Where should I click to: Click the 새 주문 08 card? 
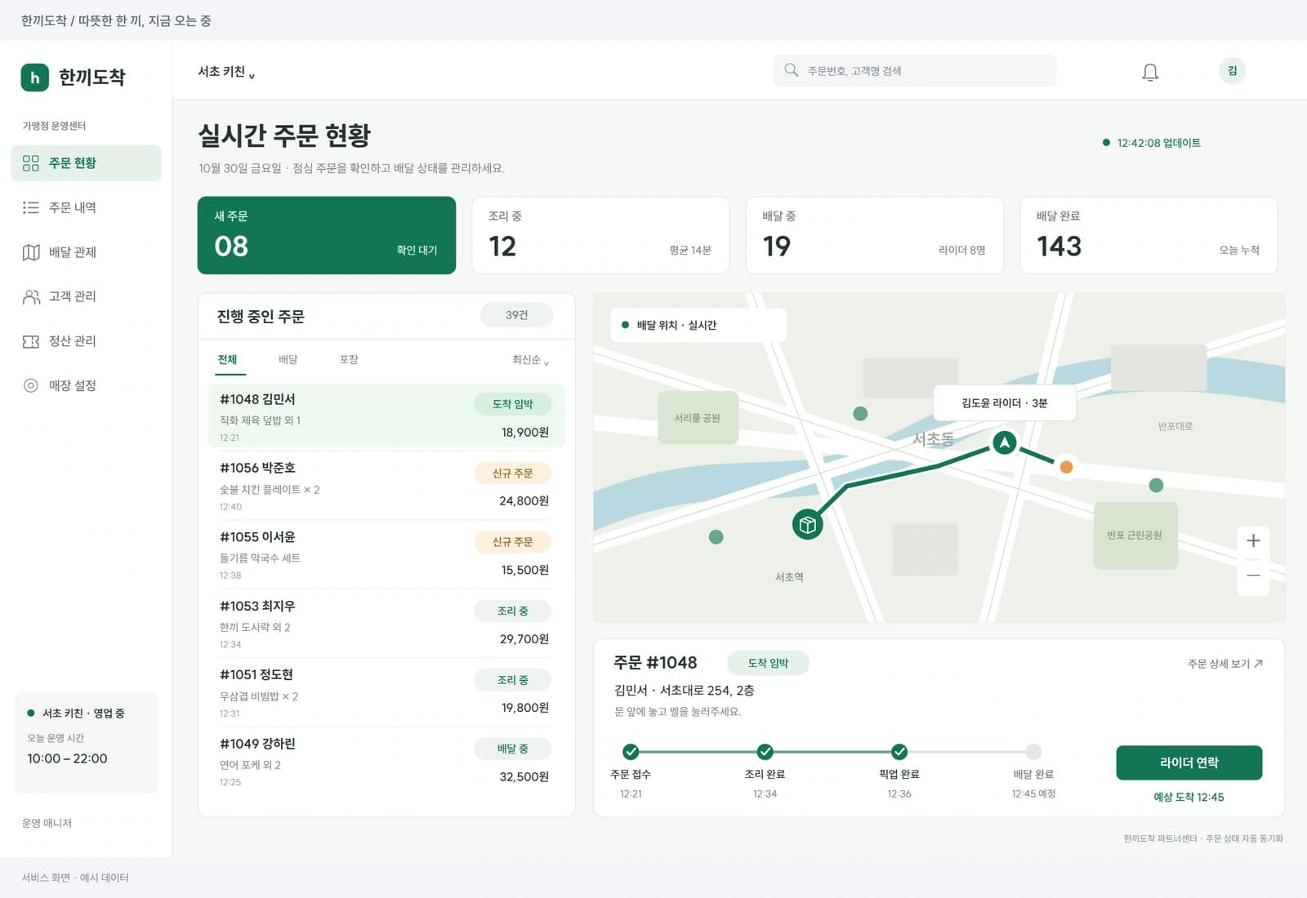(326, 235)
